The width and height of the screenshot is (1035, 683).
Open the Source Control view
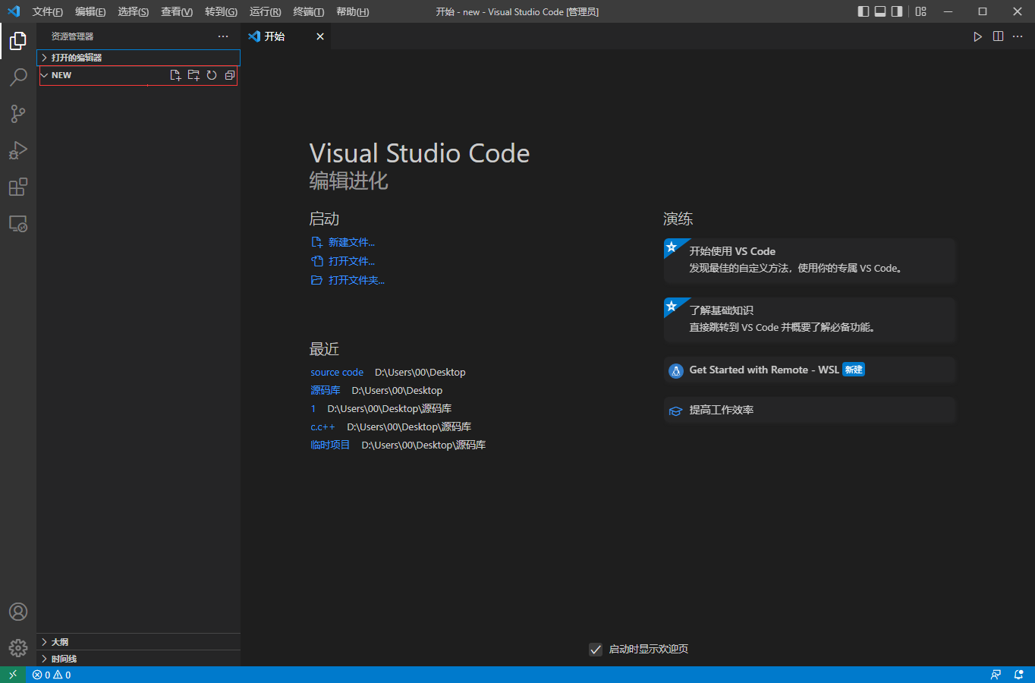coord(18,114)
